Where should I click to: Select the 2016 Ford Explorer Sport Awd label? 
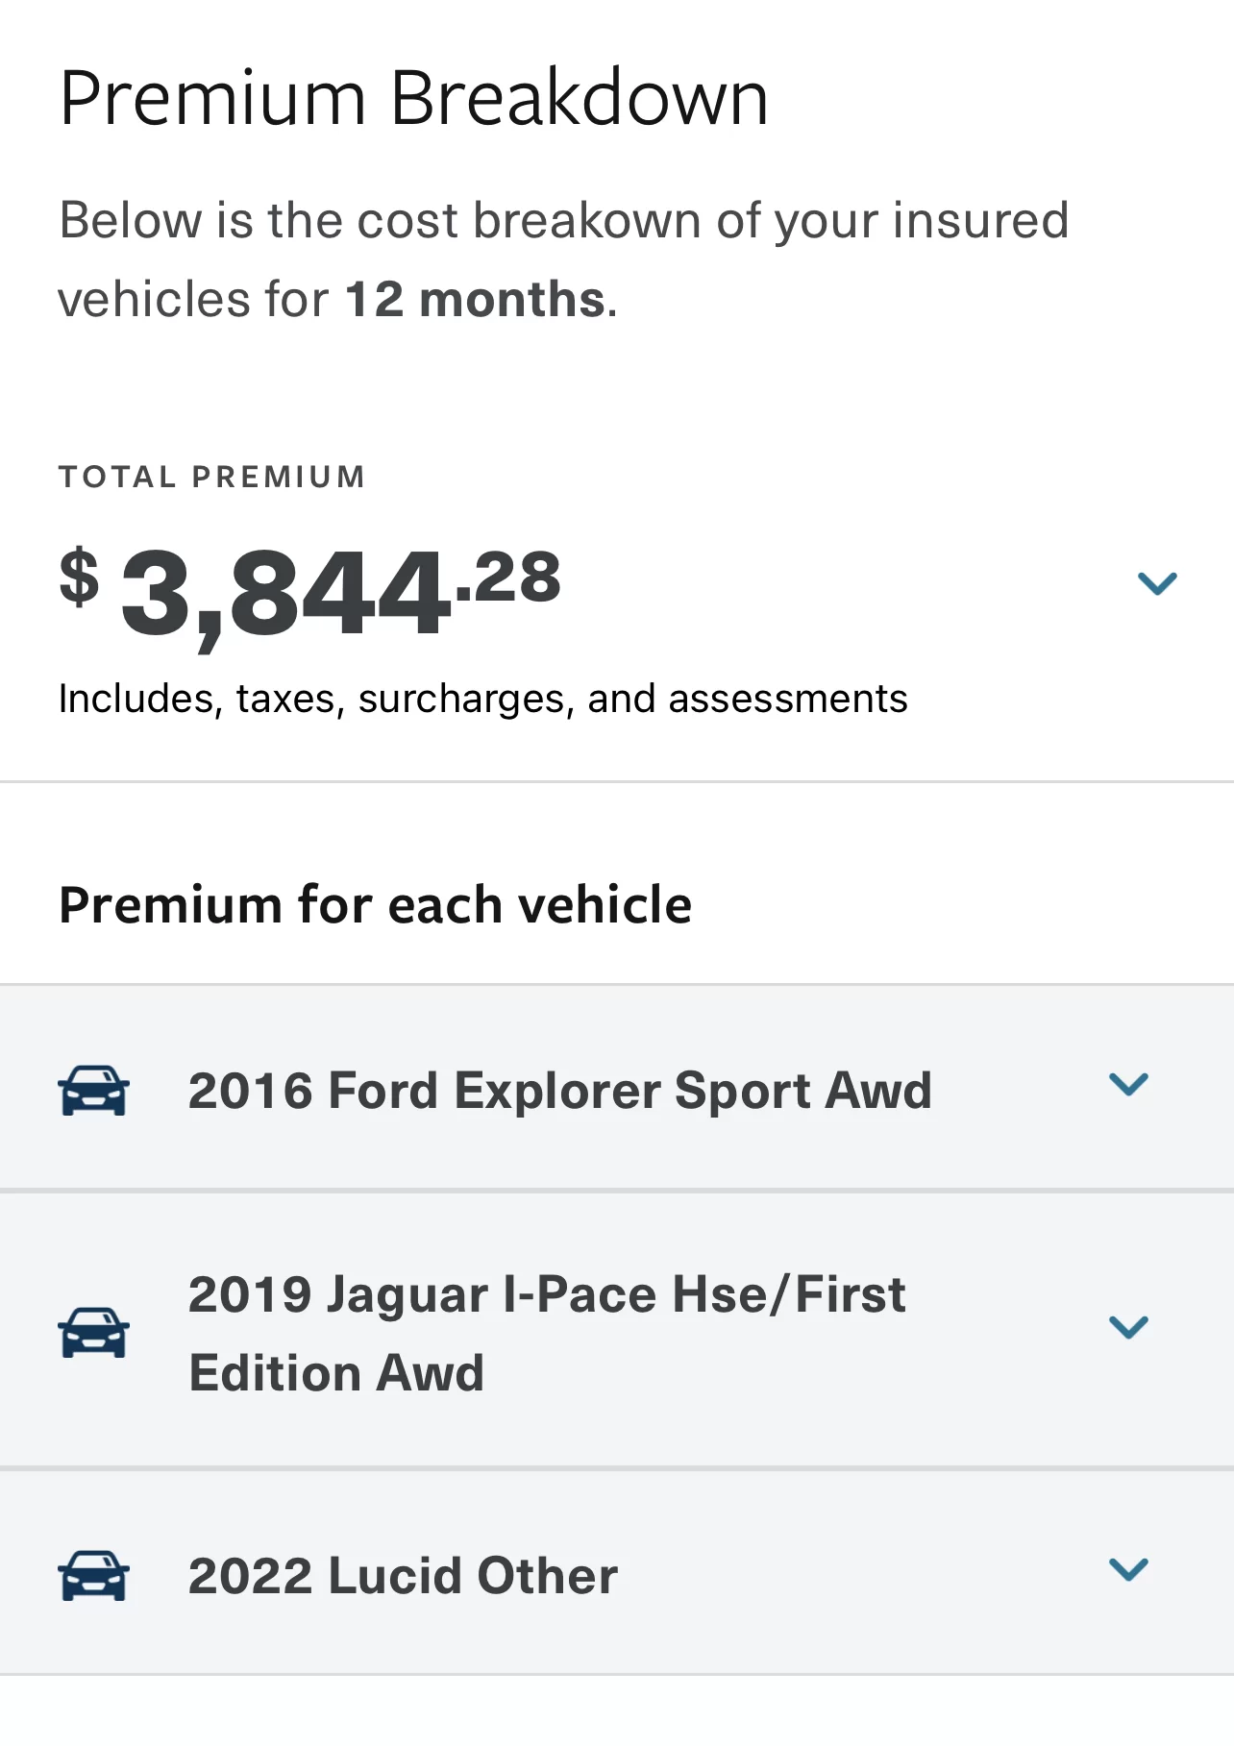[x=560, y=1091]
